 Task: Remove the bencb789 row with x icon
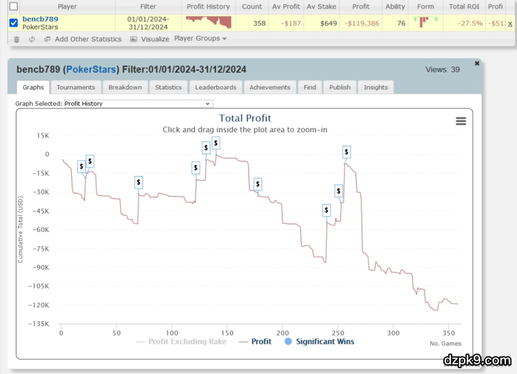[511, 23]
